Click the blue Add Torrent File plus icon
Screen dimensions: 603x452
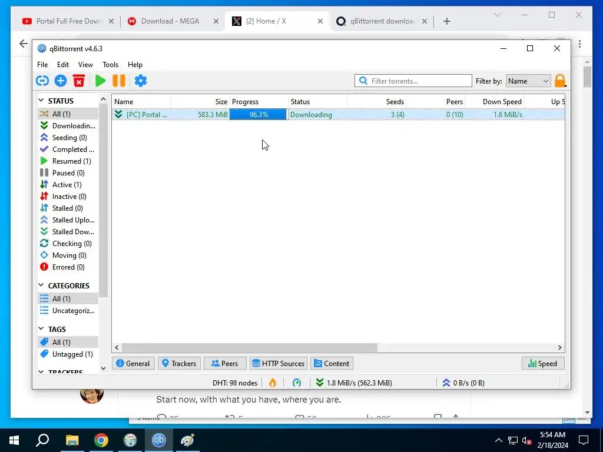[61, 81]
